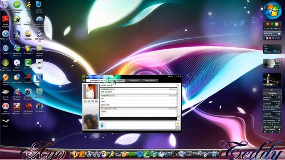Open the Recycle Bin desktop icon
285x160 pixels.
click(x=5, y=5)
